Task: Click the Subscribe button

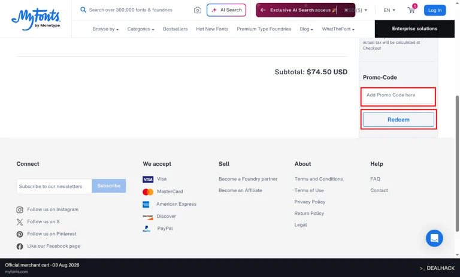Action: click(x=109, y=186)
